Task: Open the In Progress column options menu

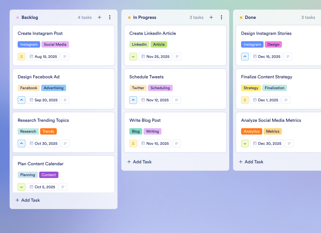Action: [x=222, y=17]
